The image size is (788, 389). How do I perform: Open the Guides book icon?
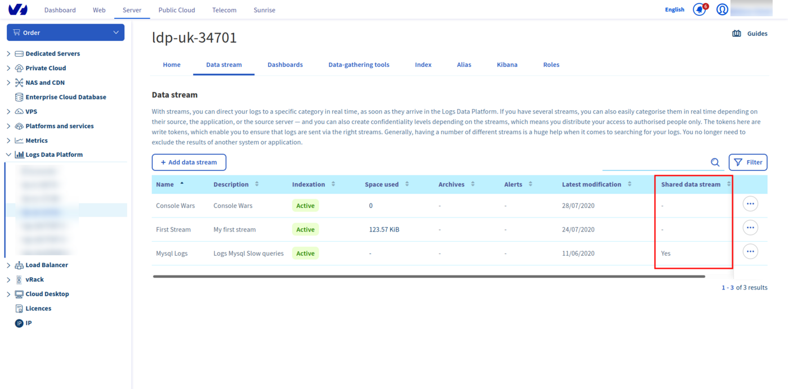[736, 34]
